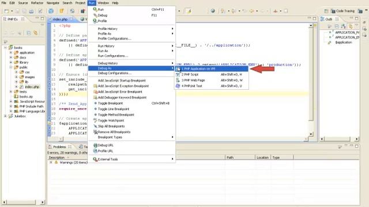This screenshot has width=369, height=207.
Task: Collapse the public folder node
Action: pos(11,67)
